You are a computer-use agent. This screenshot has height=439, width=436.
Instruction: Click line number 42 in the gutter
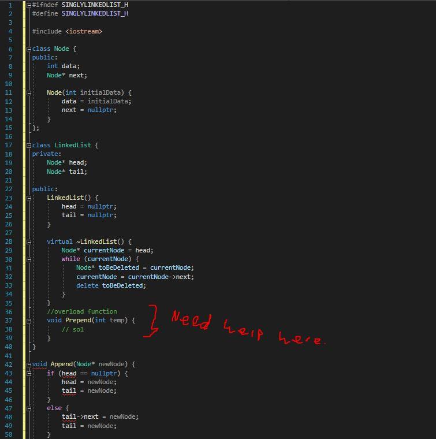tap(9, 364)
